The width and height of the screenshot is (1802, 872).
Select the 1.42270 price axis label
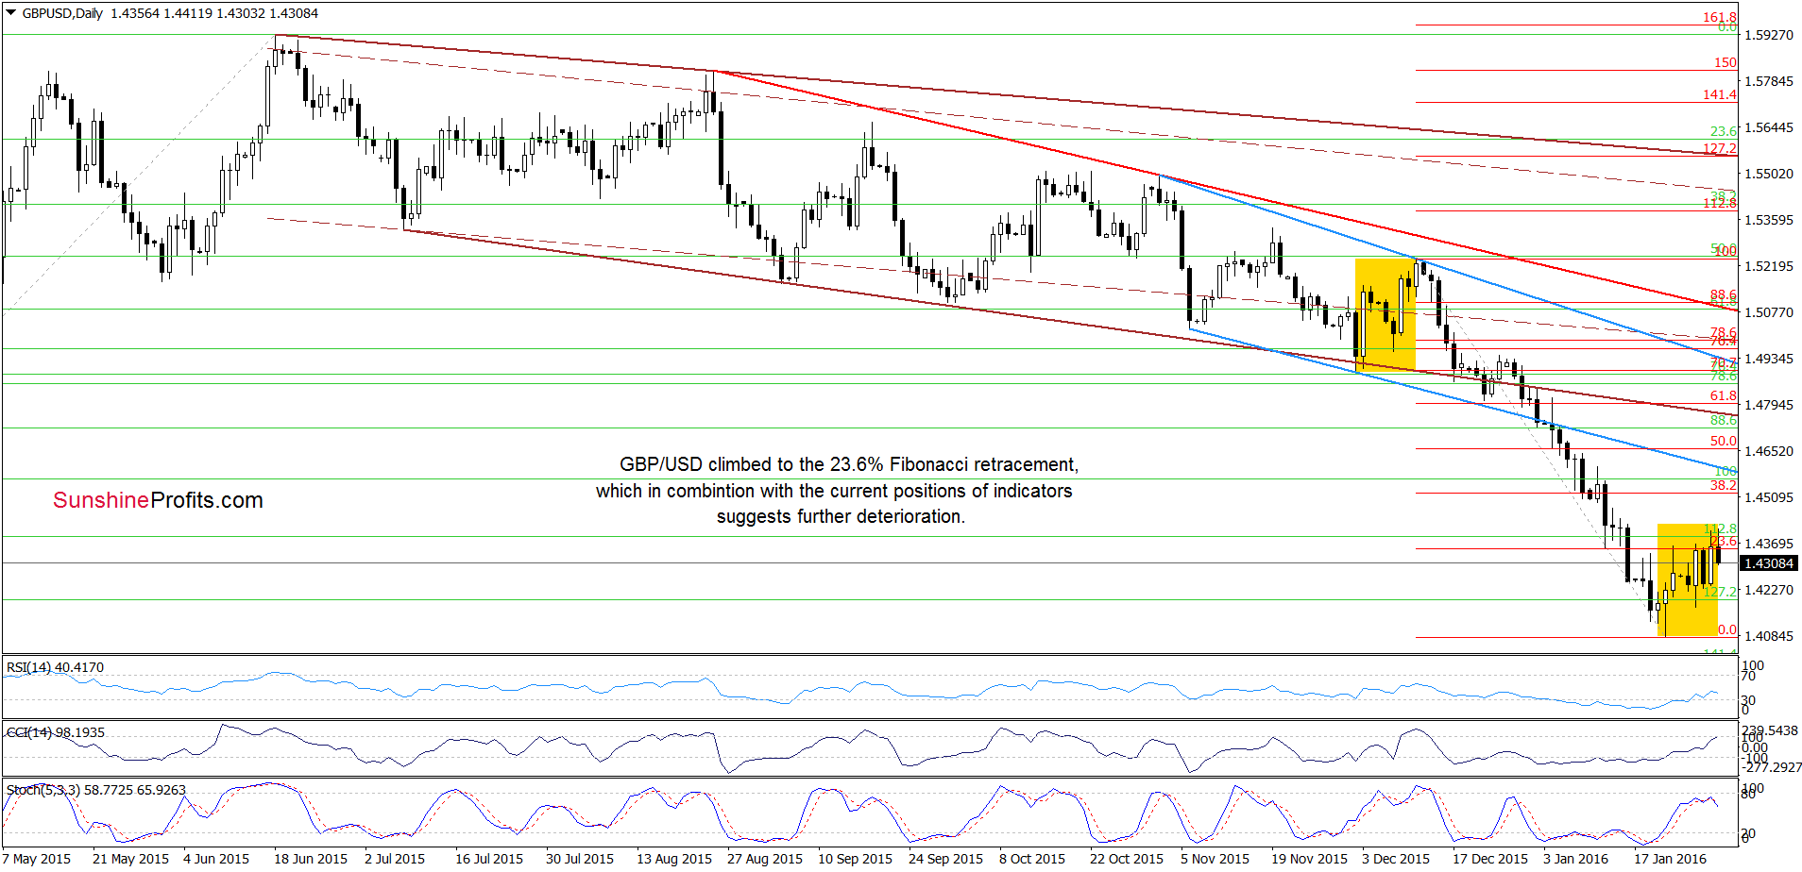pos(1768,590)
